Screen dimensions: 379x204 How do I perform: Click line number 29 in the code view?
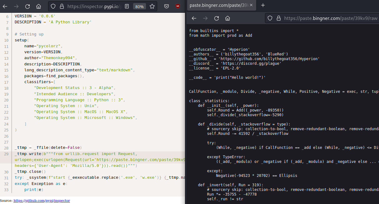[6, 154]
